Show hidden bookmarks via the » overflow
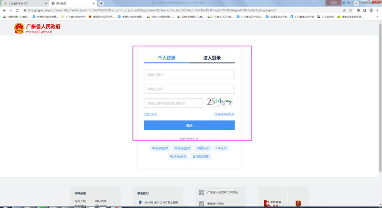Image resolution: width=382 pixels, height=208 pixels. coord(377,17)
